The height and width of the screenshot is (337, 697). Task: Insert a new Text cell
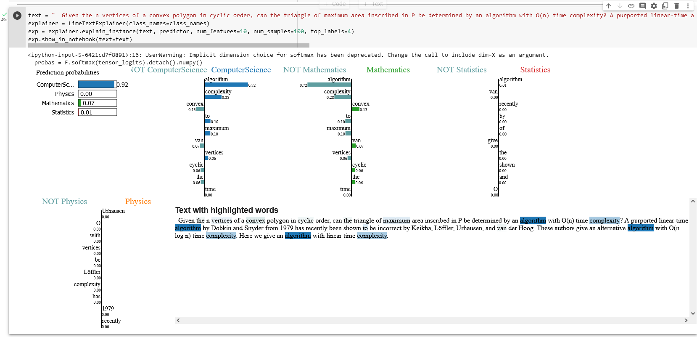click(373, 4)
